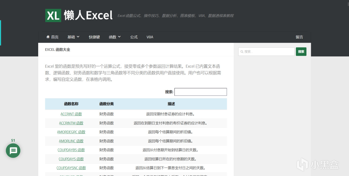Expand the 函数 menu chevron
This screenshot has width=349, height=176.
click(x=119, y=37)
